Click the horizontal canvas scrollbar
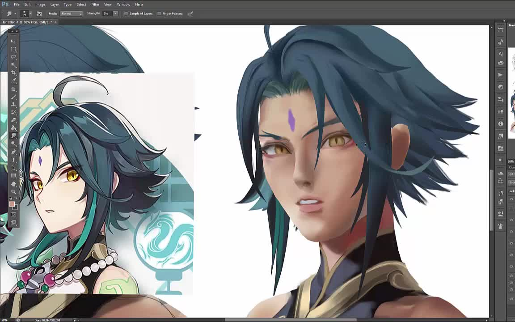This screenshot has width=515, height=322. click(x=291, y=320)
